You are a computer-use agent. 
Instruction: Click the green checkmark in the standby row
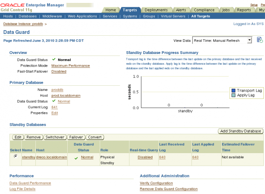[76, 158]
